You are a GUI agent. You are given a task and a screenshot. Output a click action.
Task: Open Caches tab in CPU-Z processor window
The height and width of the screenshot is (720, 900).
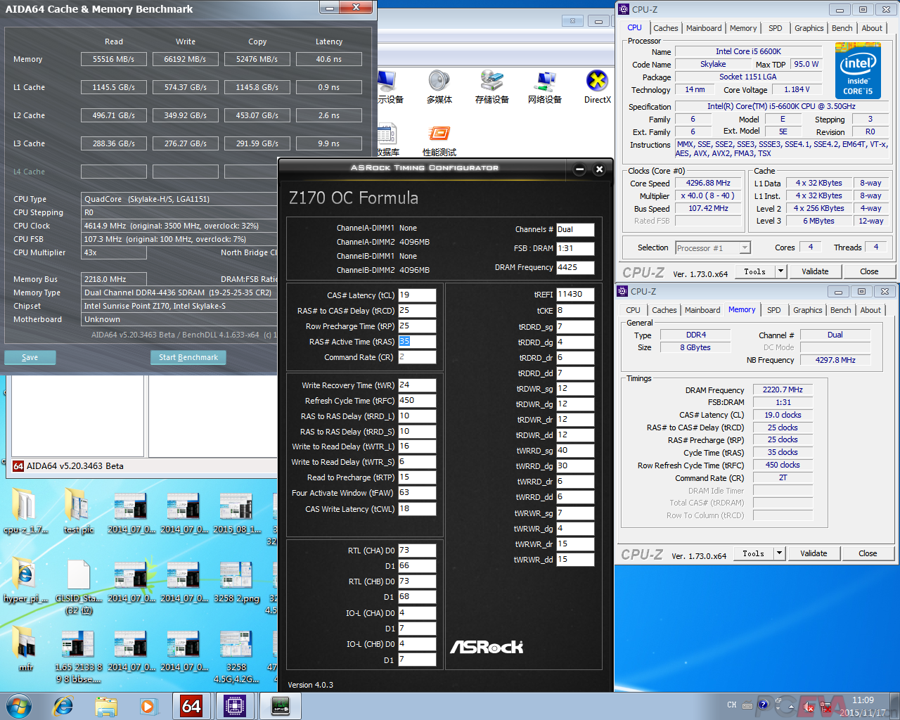point(666,28)
